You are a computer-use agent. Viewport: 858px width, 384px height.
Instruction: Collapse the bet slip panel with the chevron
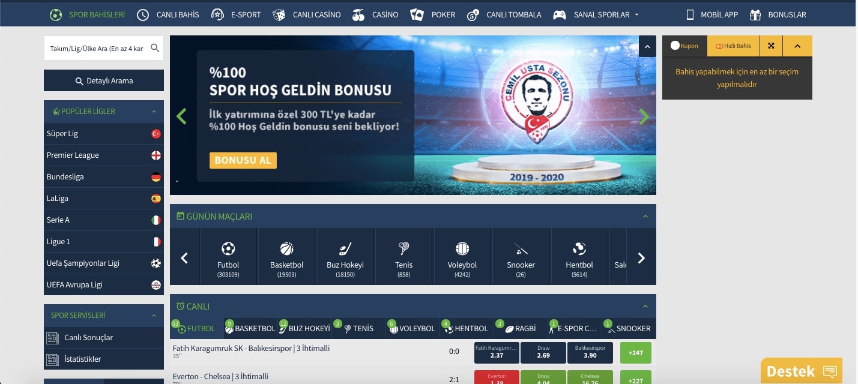(797, 46)
